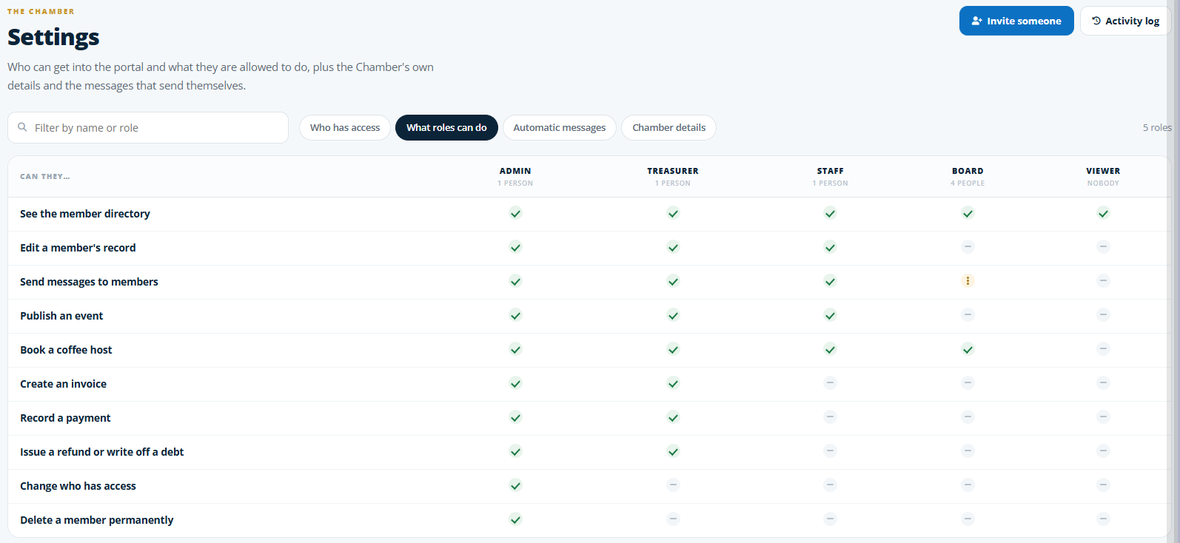Toggle Admin permission for Delete a member permanently

(515, 519)
